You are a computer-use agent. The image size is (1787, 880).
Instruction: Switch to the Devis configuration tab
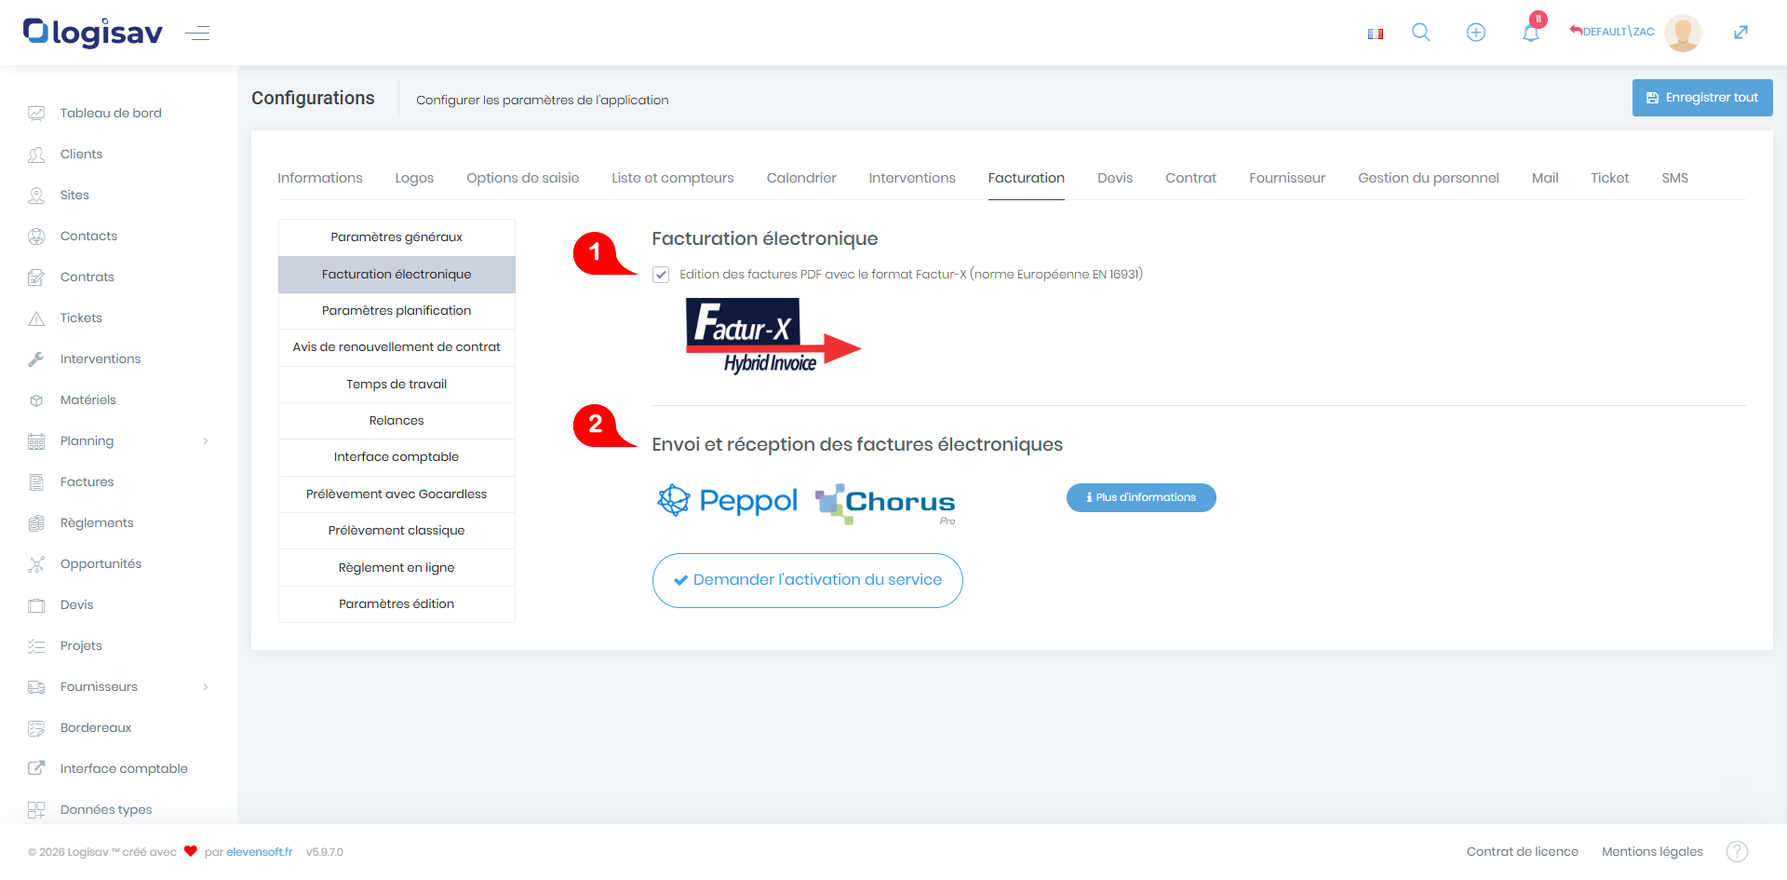click(x=1114, y=178)
